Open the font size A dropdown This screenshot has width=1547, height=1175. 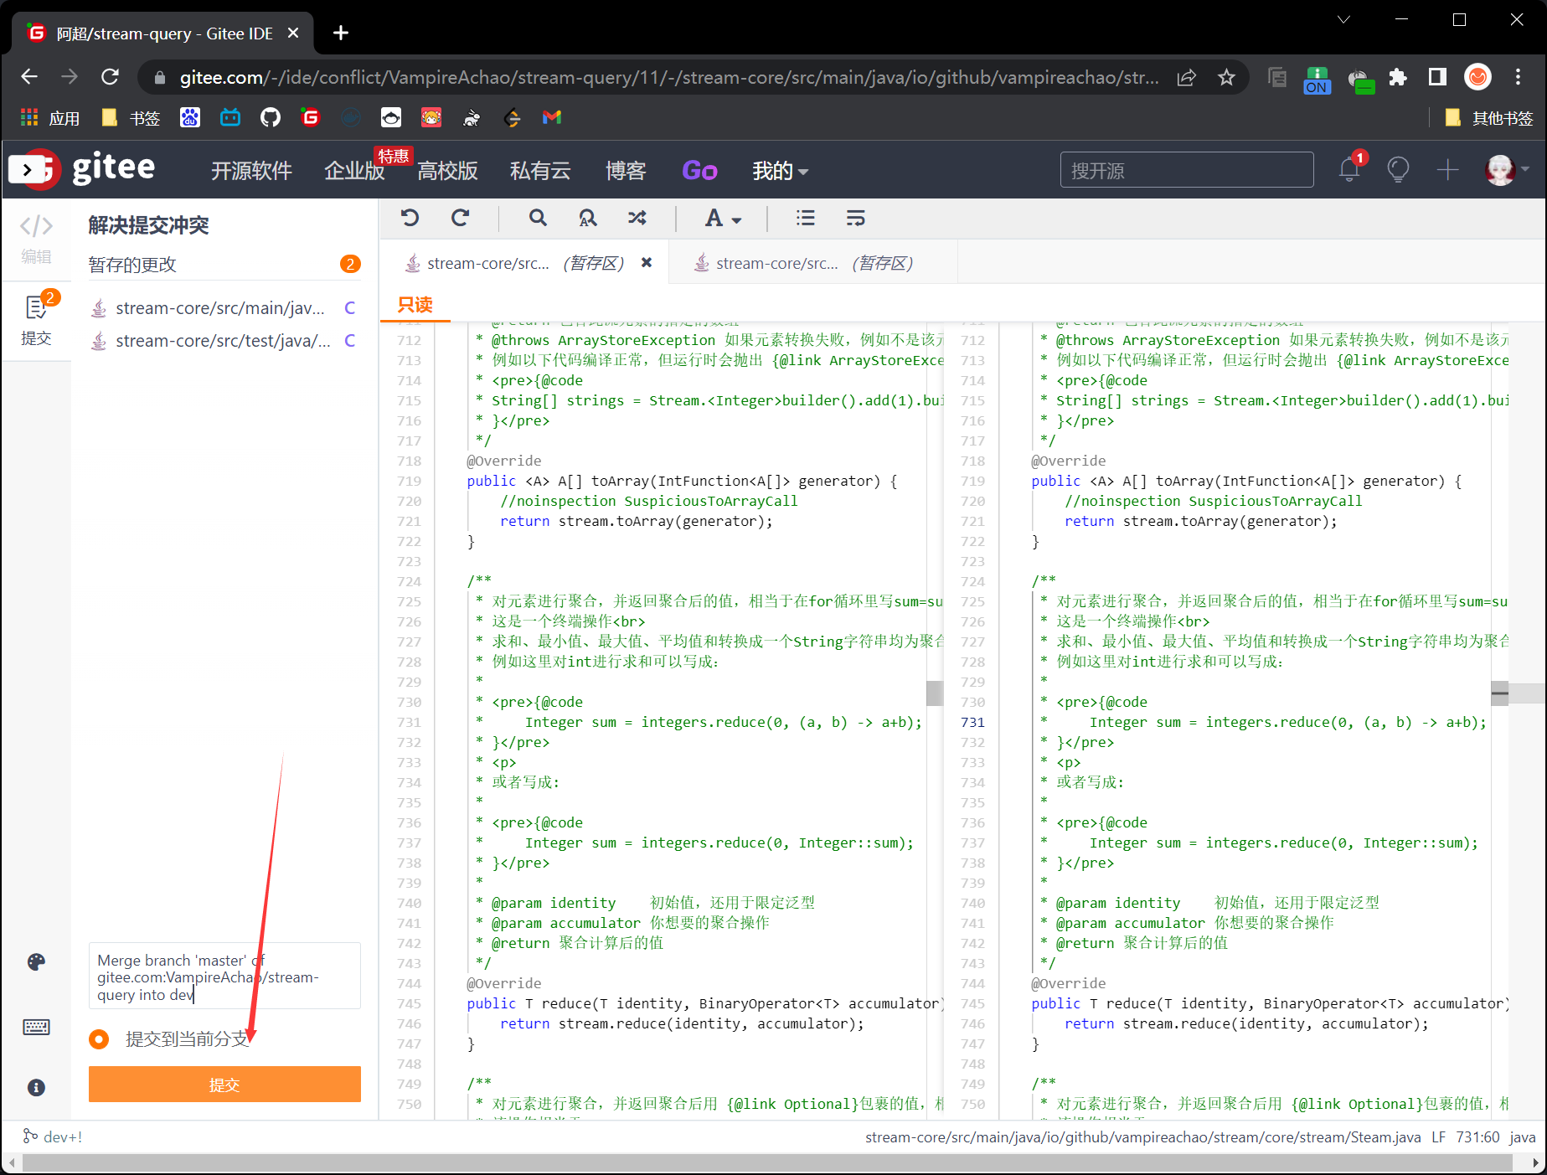tap(722, 218)
